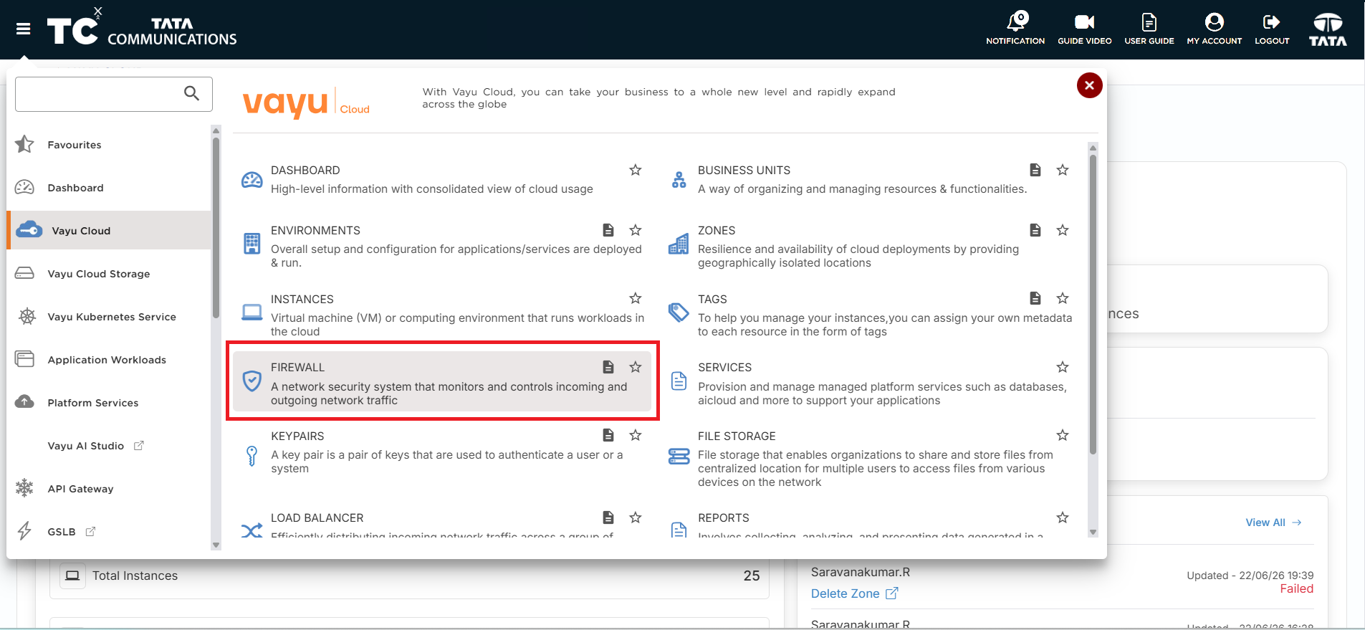Open the LOAD BALANCER documentation icon
Image resolution: width=1365 pixels, height=630 pixels.
pyautogui.click(x=608, y=517)
